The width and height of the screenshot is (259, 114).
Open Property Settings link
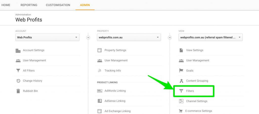pos(115,50)
